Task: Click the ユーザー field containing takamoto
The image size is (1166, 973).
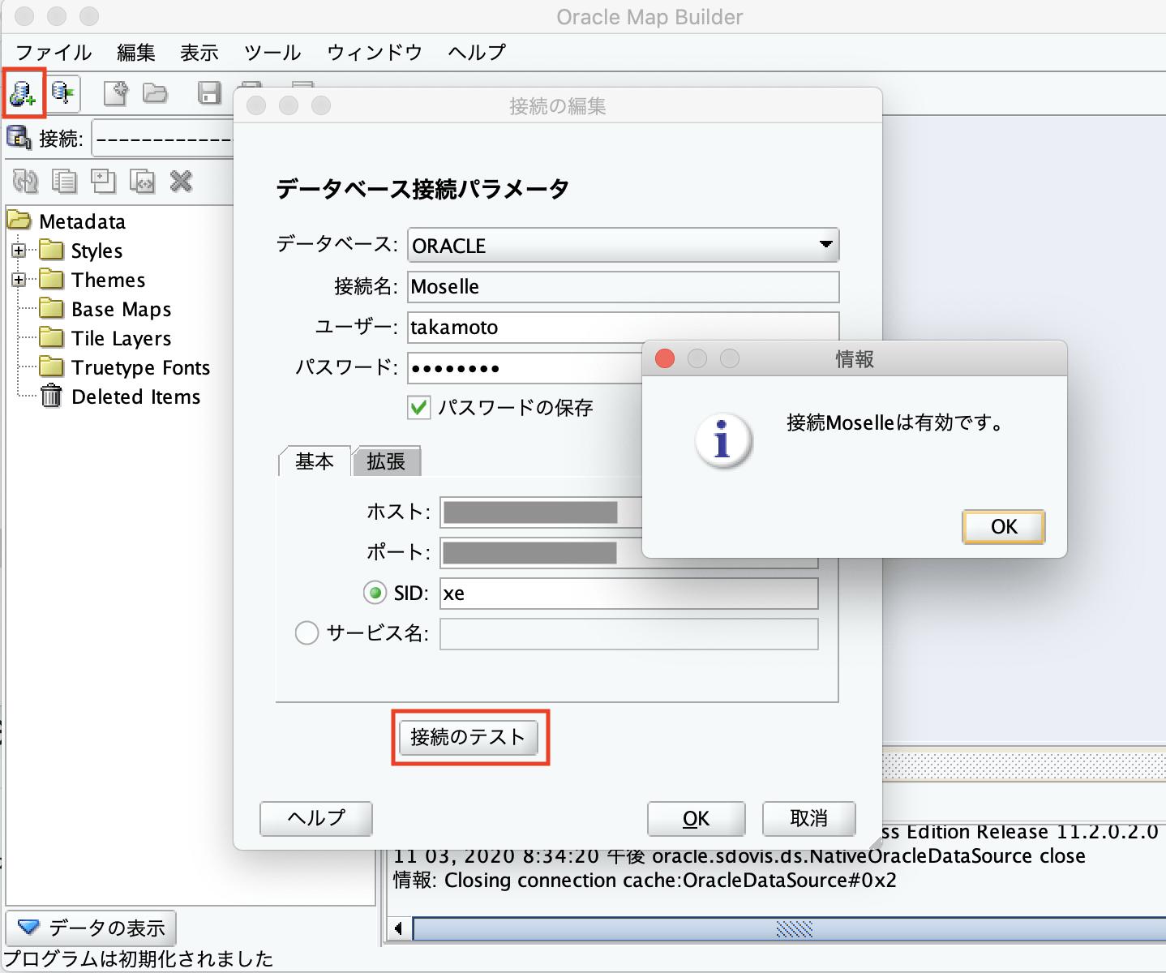Action: pyautogui.click(x=623, y=327)
